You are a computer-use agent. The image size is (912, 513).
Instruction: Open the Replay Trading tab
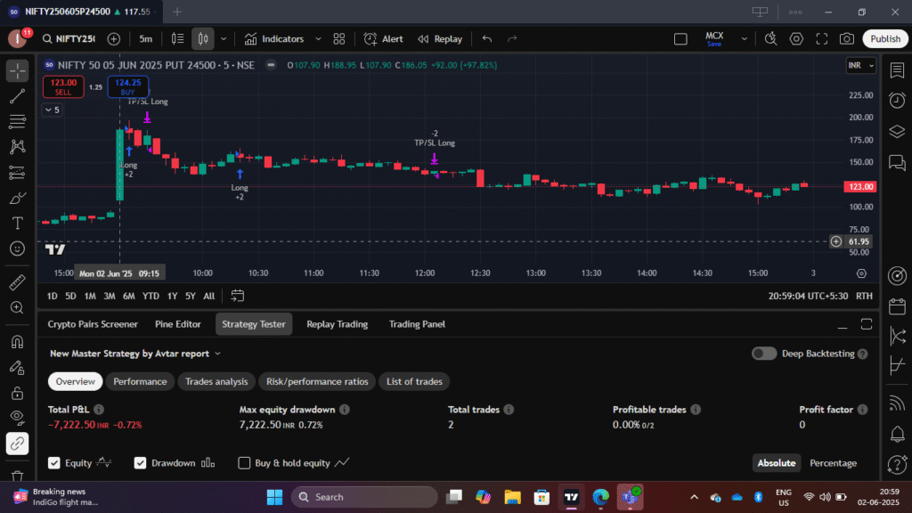click(338, 324)
